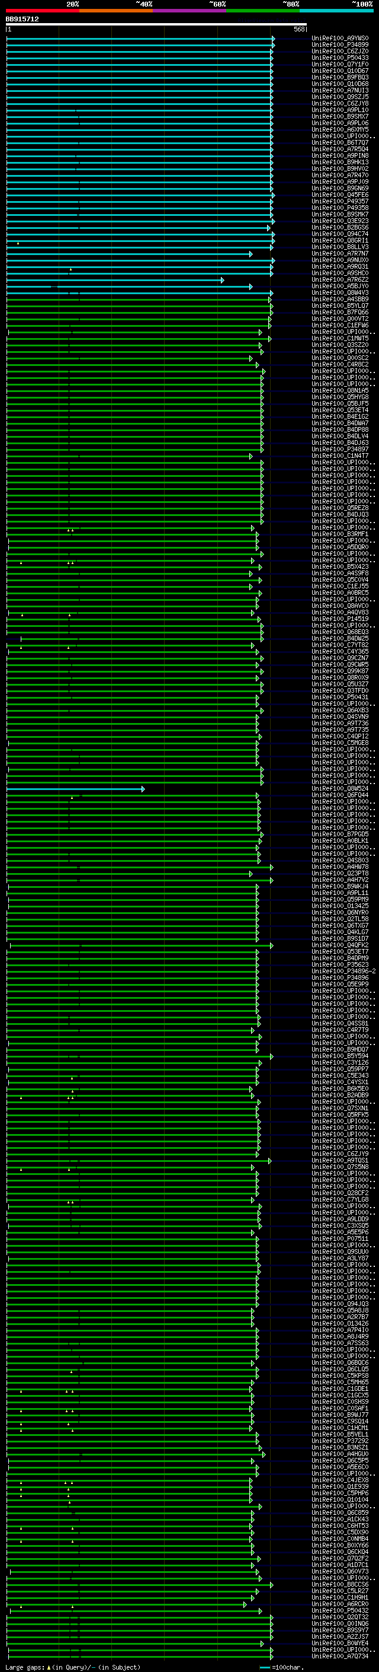The width and height of the screenshot is (379, 1672).
Task: Click the UniRef100_P34896-2 hit label
Action: click(x=344, y=972)
